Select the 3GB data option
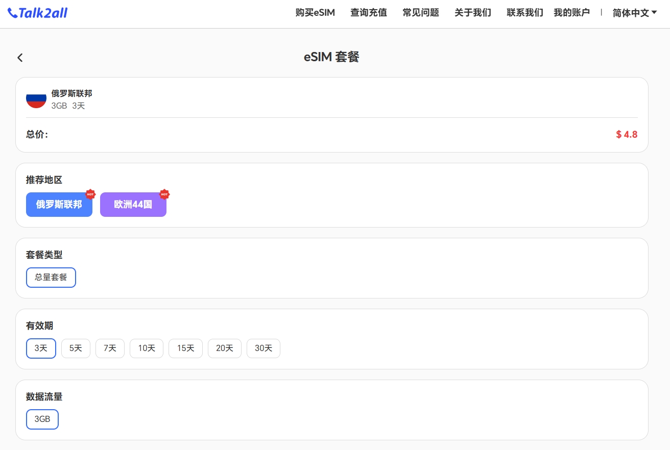Viewport: 670px width, 450px height. [42, 419]
